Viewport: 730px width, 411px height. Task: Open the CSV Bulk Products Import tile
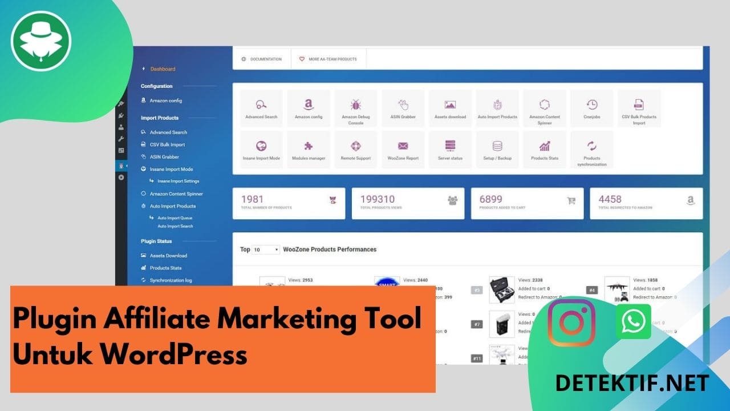(x=639, y=108)
